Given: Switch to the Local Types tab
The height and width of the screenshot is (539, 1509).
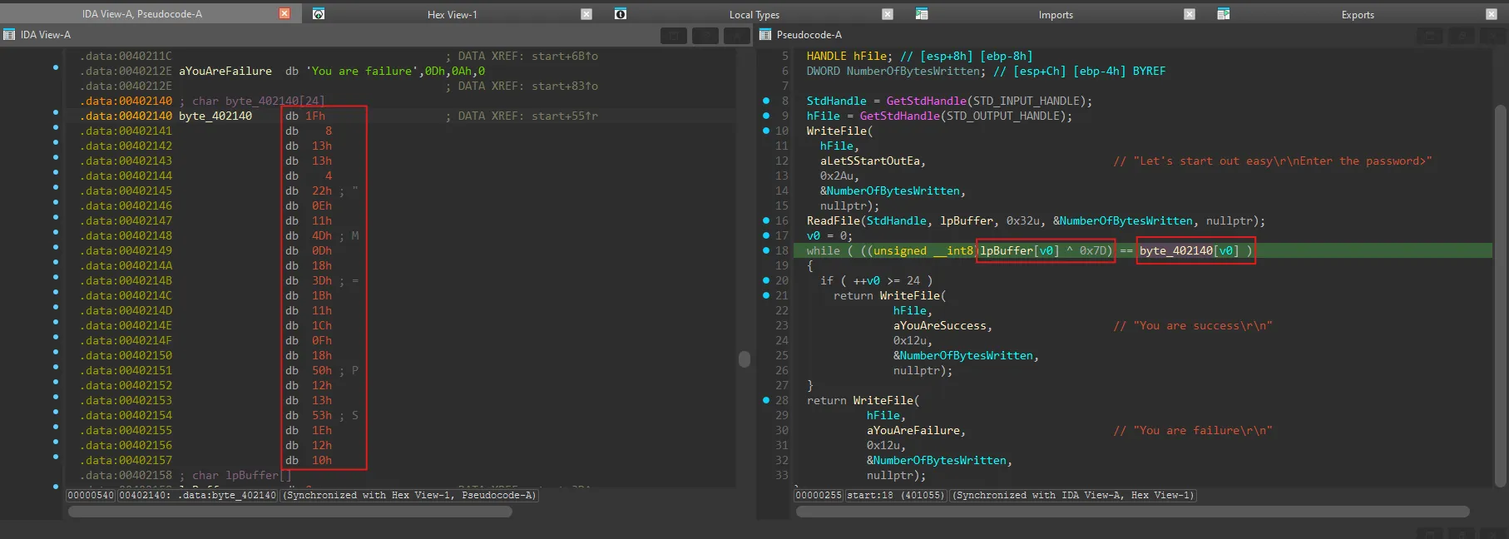Looking at the screenshot, I should [754, 15].
